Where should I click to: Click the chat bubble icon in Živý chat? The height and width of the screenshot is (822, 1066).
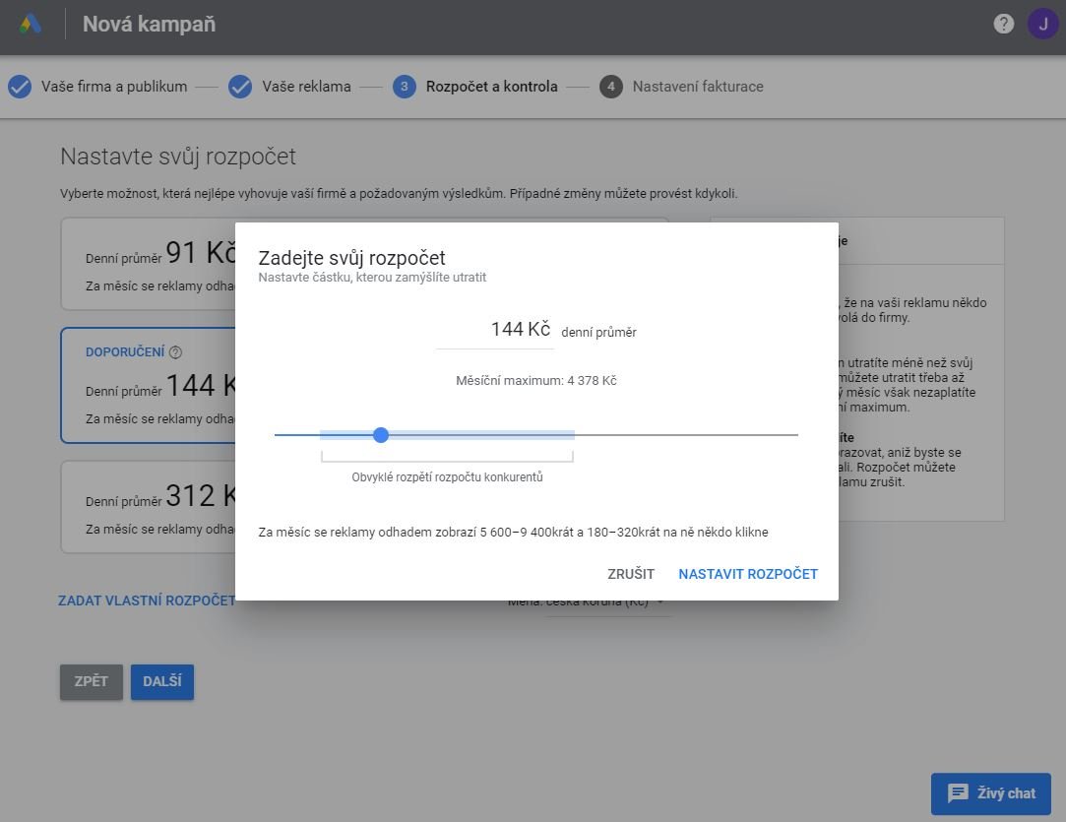(958, 792)
